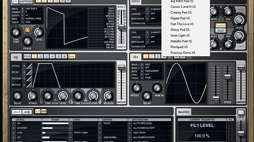Click the Decay curve shape icon
This screenshot has width=254, height=142.
tap(29, 72)
